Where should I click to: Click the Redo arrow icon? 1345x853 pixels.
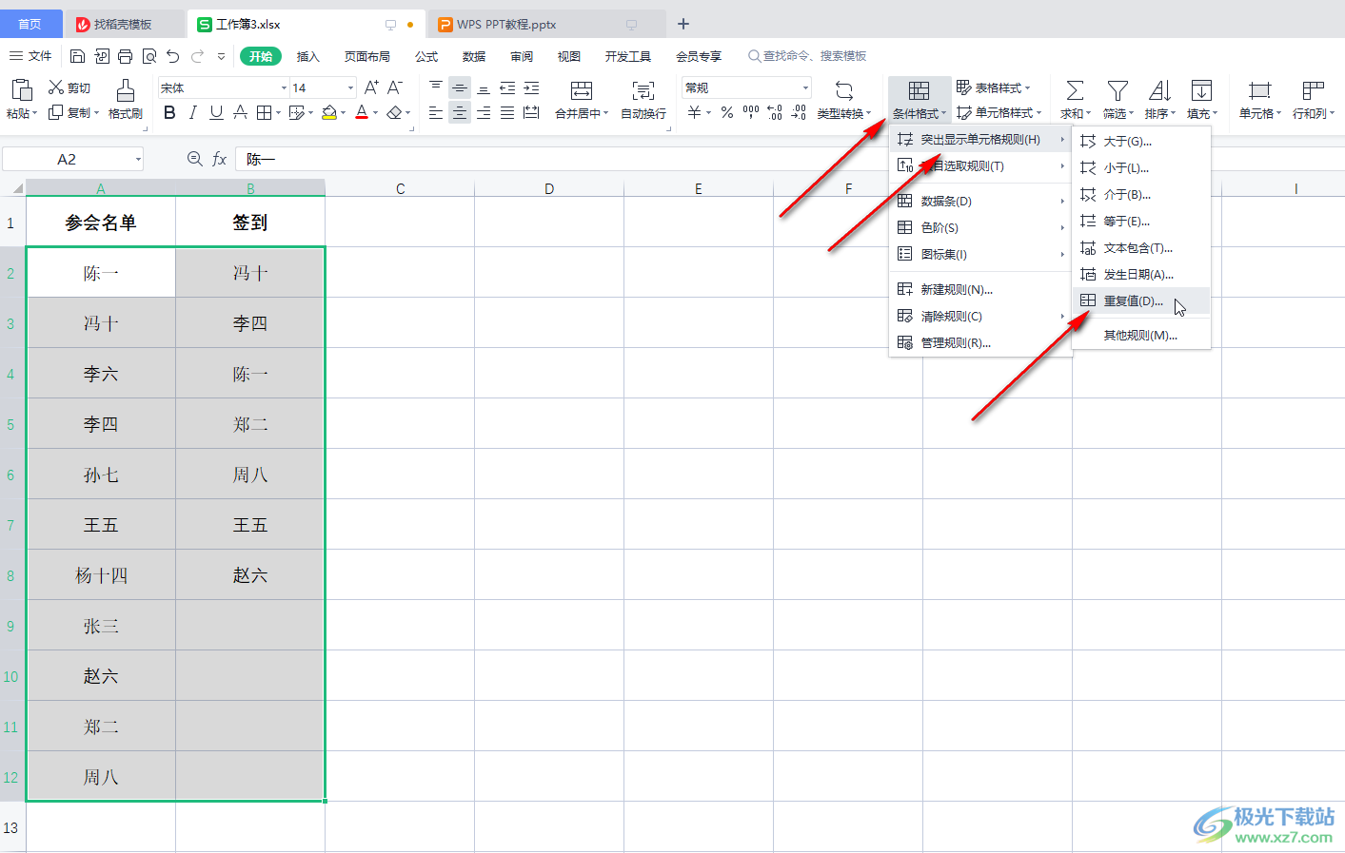[197, 56]
